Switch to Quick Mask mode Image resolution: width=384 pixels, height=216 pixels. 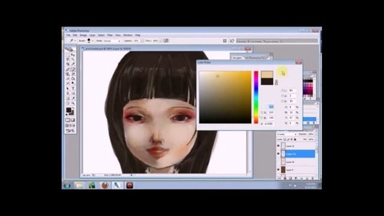click(x=73, y=120)
